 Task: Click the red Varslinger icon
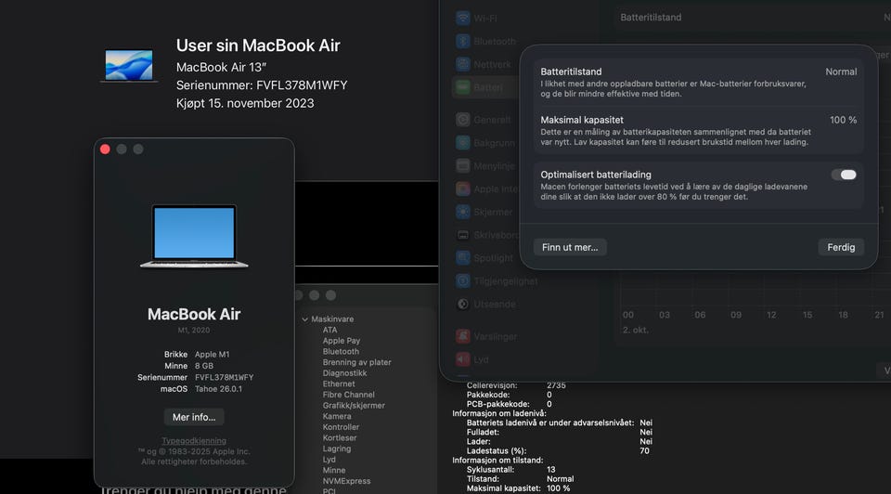(x=463, y=336)
